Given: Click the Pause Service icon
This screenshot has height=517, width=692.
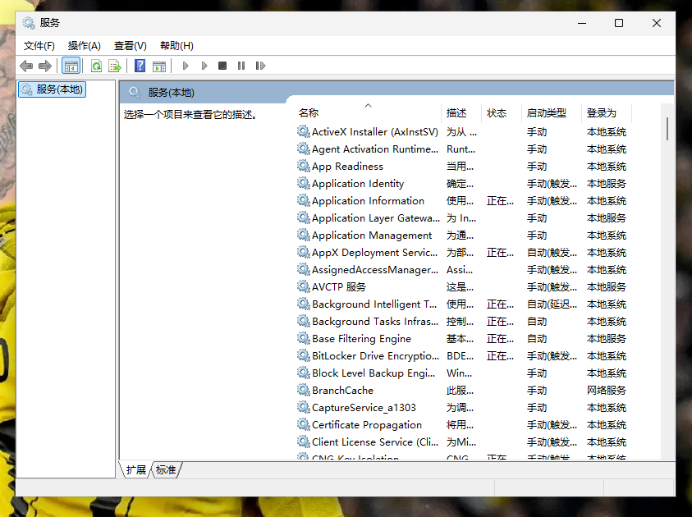Looking at the screenshot, I should (241, 66).
